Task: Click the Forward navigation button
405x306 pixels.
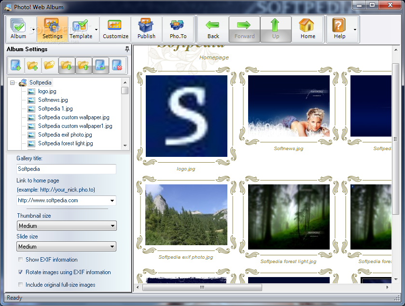Action: pos(244,29)
